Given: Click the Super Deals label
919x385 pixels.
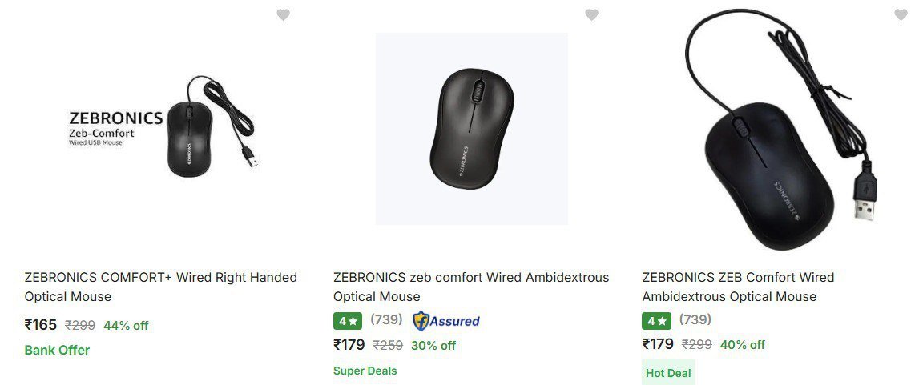Looking at the screenshot, I should [x=365, y=371].
